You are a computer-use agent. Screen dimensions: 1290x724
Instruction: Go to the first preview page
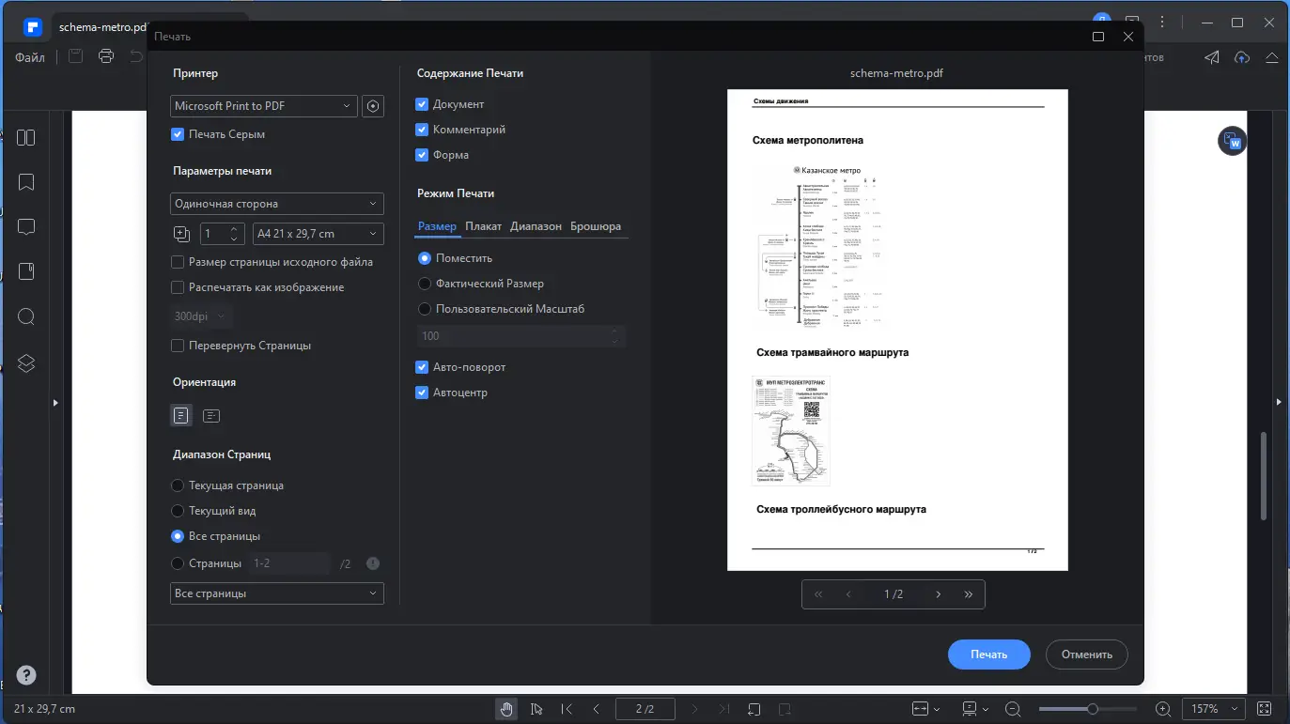pyautogui.click(x=818, y=594)
